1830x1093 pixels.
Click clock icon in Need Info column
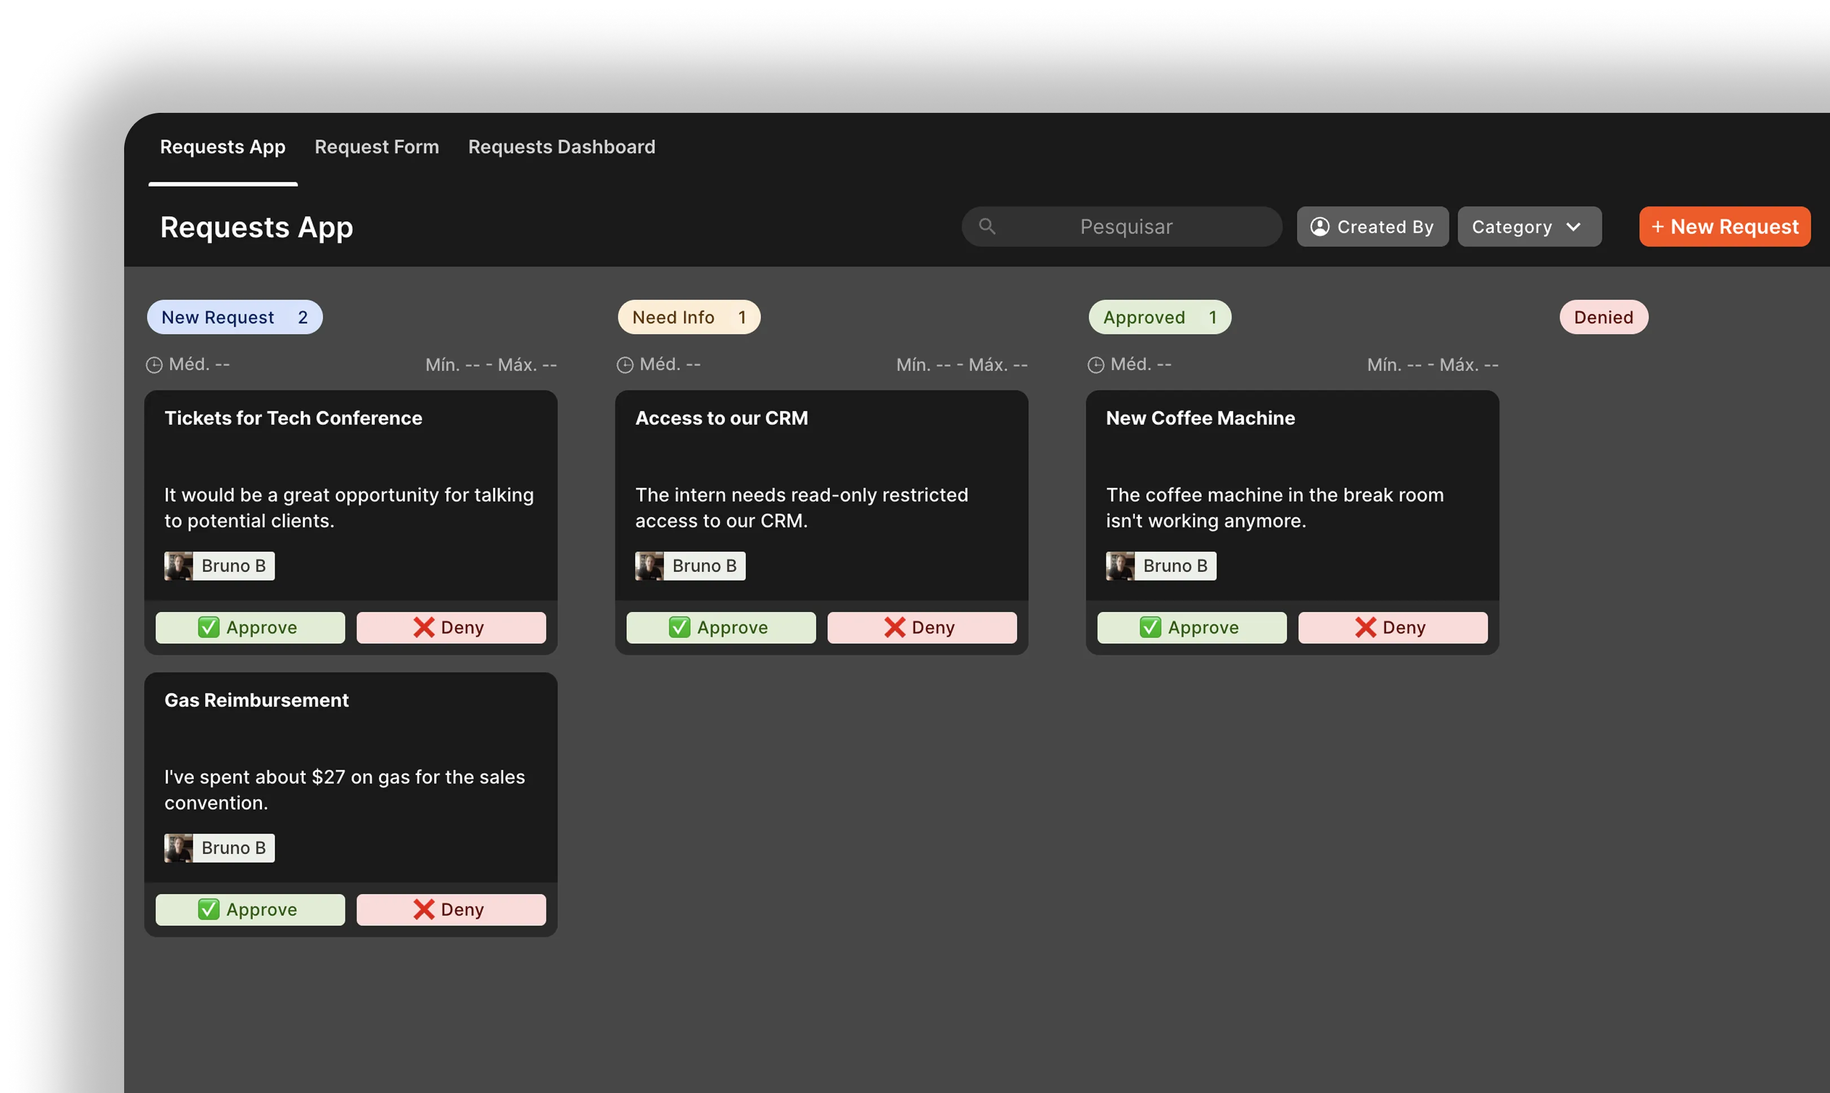(x=625, y=365)
